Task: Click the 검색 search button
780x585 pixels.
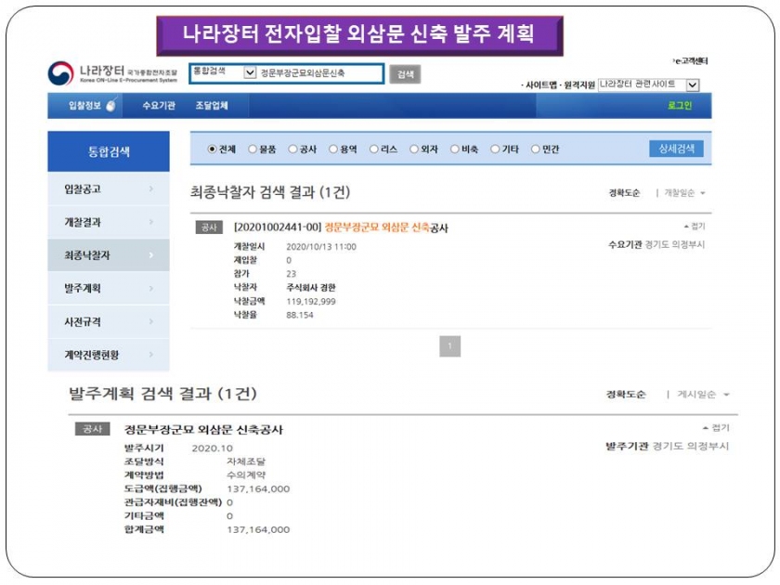Action: click(405, 74)
